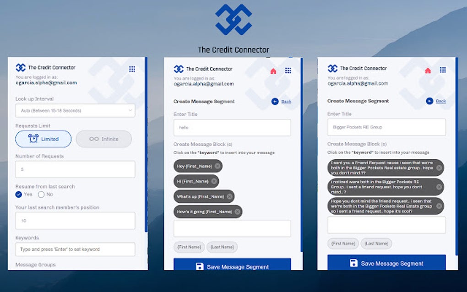Remove 'I sent you a Friend Request' block
Image resolution: width=467 pixels, height=292 pixels.
click(439, 168)
